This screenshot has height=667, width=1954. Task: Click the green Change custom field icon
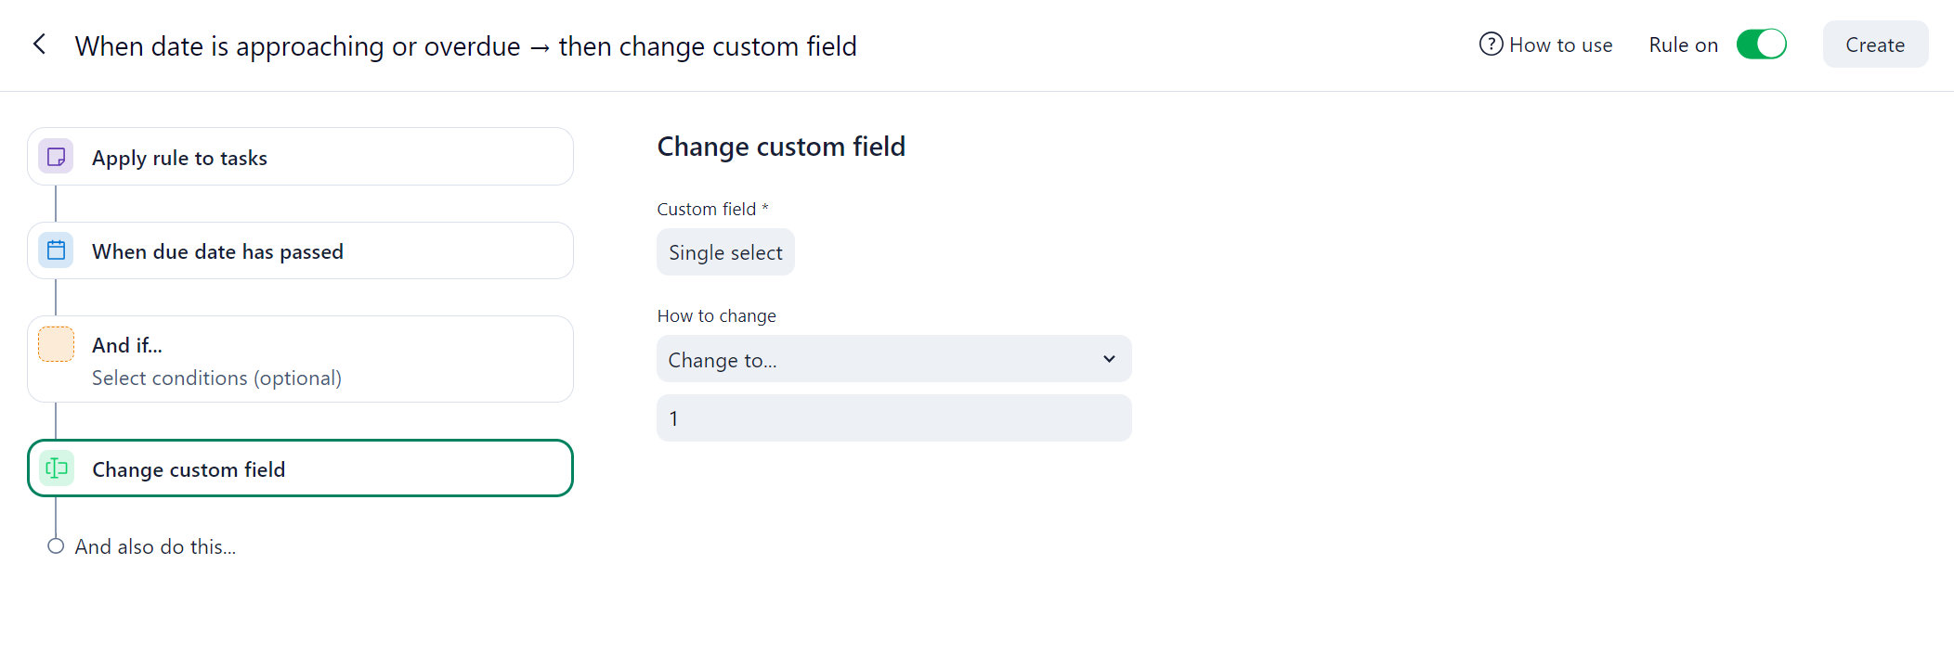56,468
